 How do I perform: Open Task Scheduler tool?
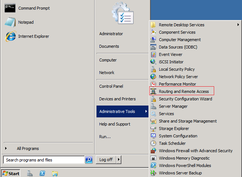click(x=172, y=143)
